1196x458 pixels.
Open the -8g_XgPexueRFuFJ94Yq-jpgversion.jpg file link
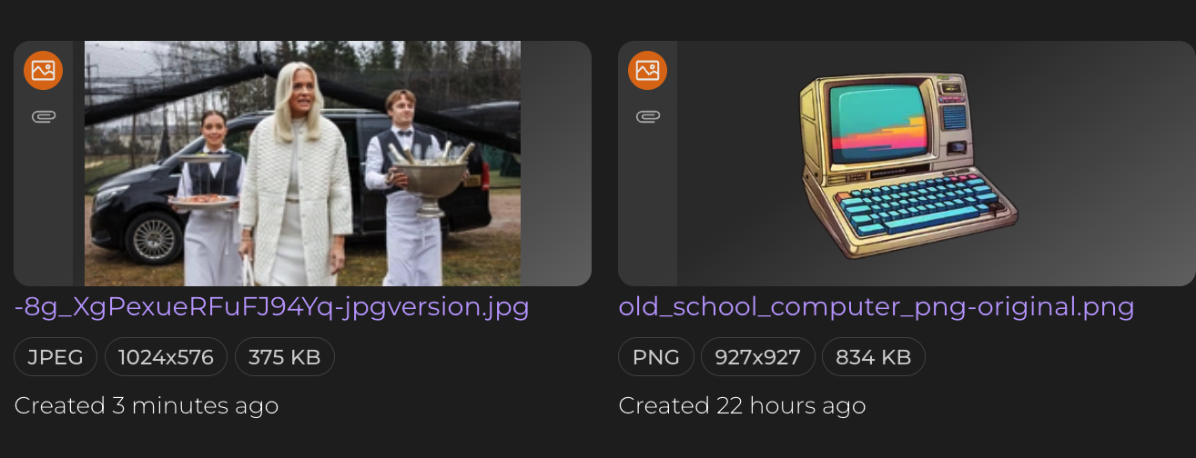pyautogui.click(x=272, y=307)
